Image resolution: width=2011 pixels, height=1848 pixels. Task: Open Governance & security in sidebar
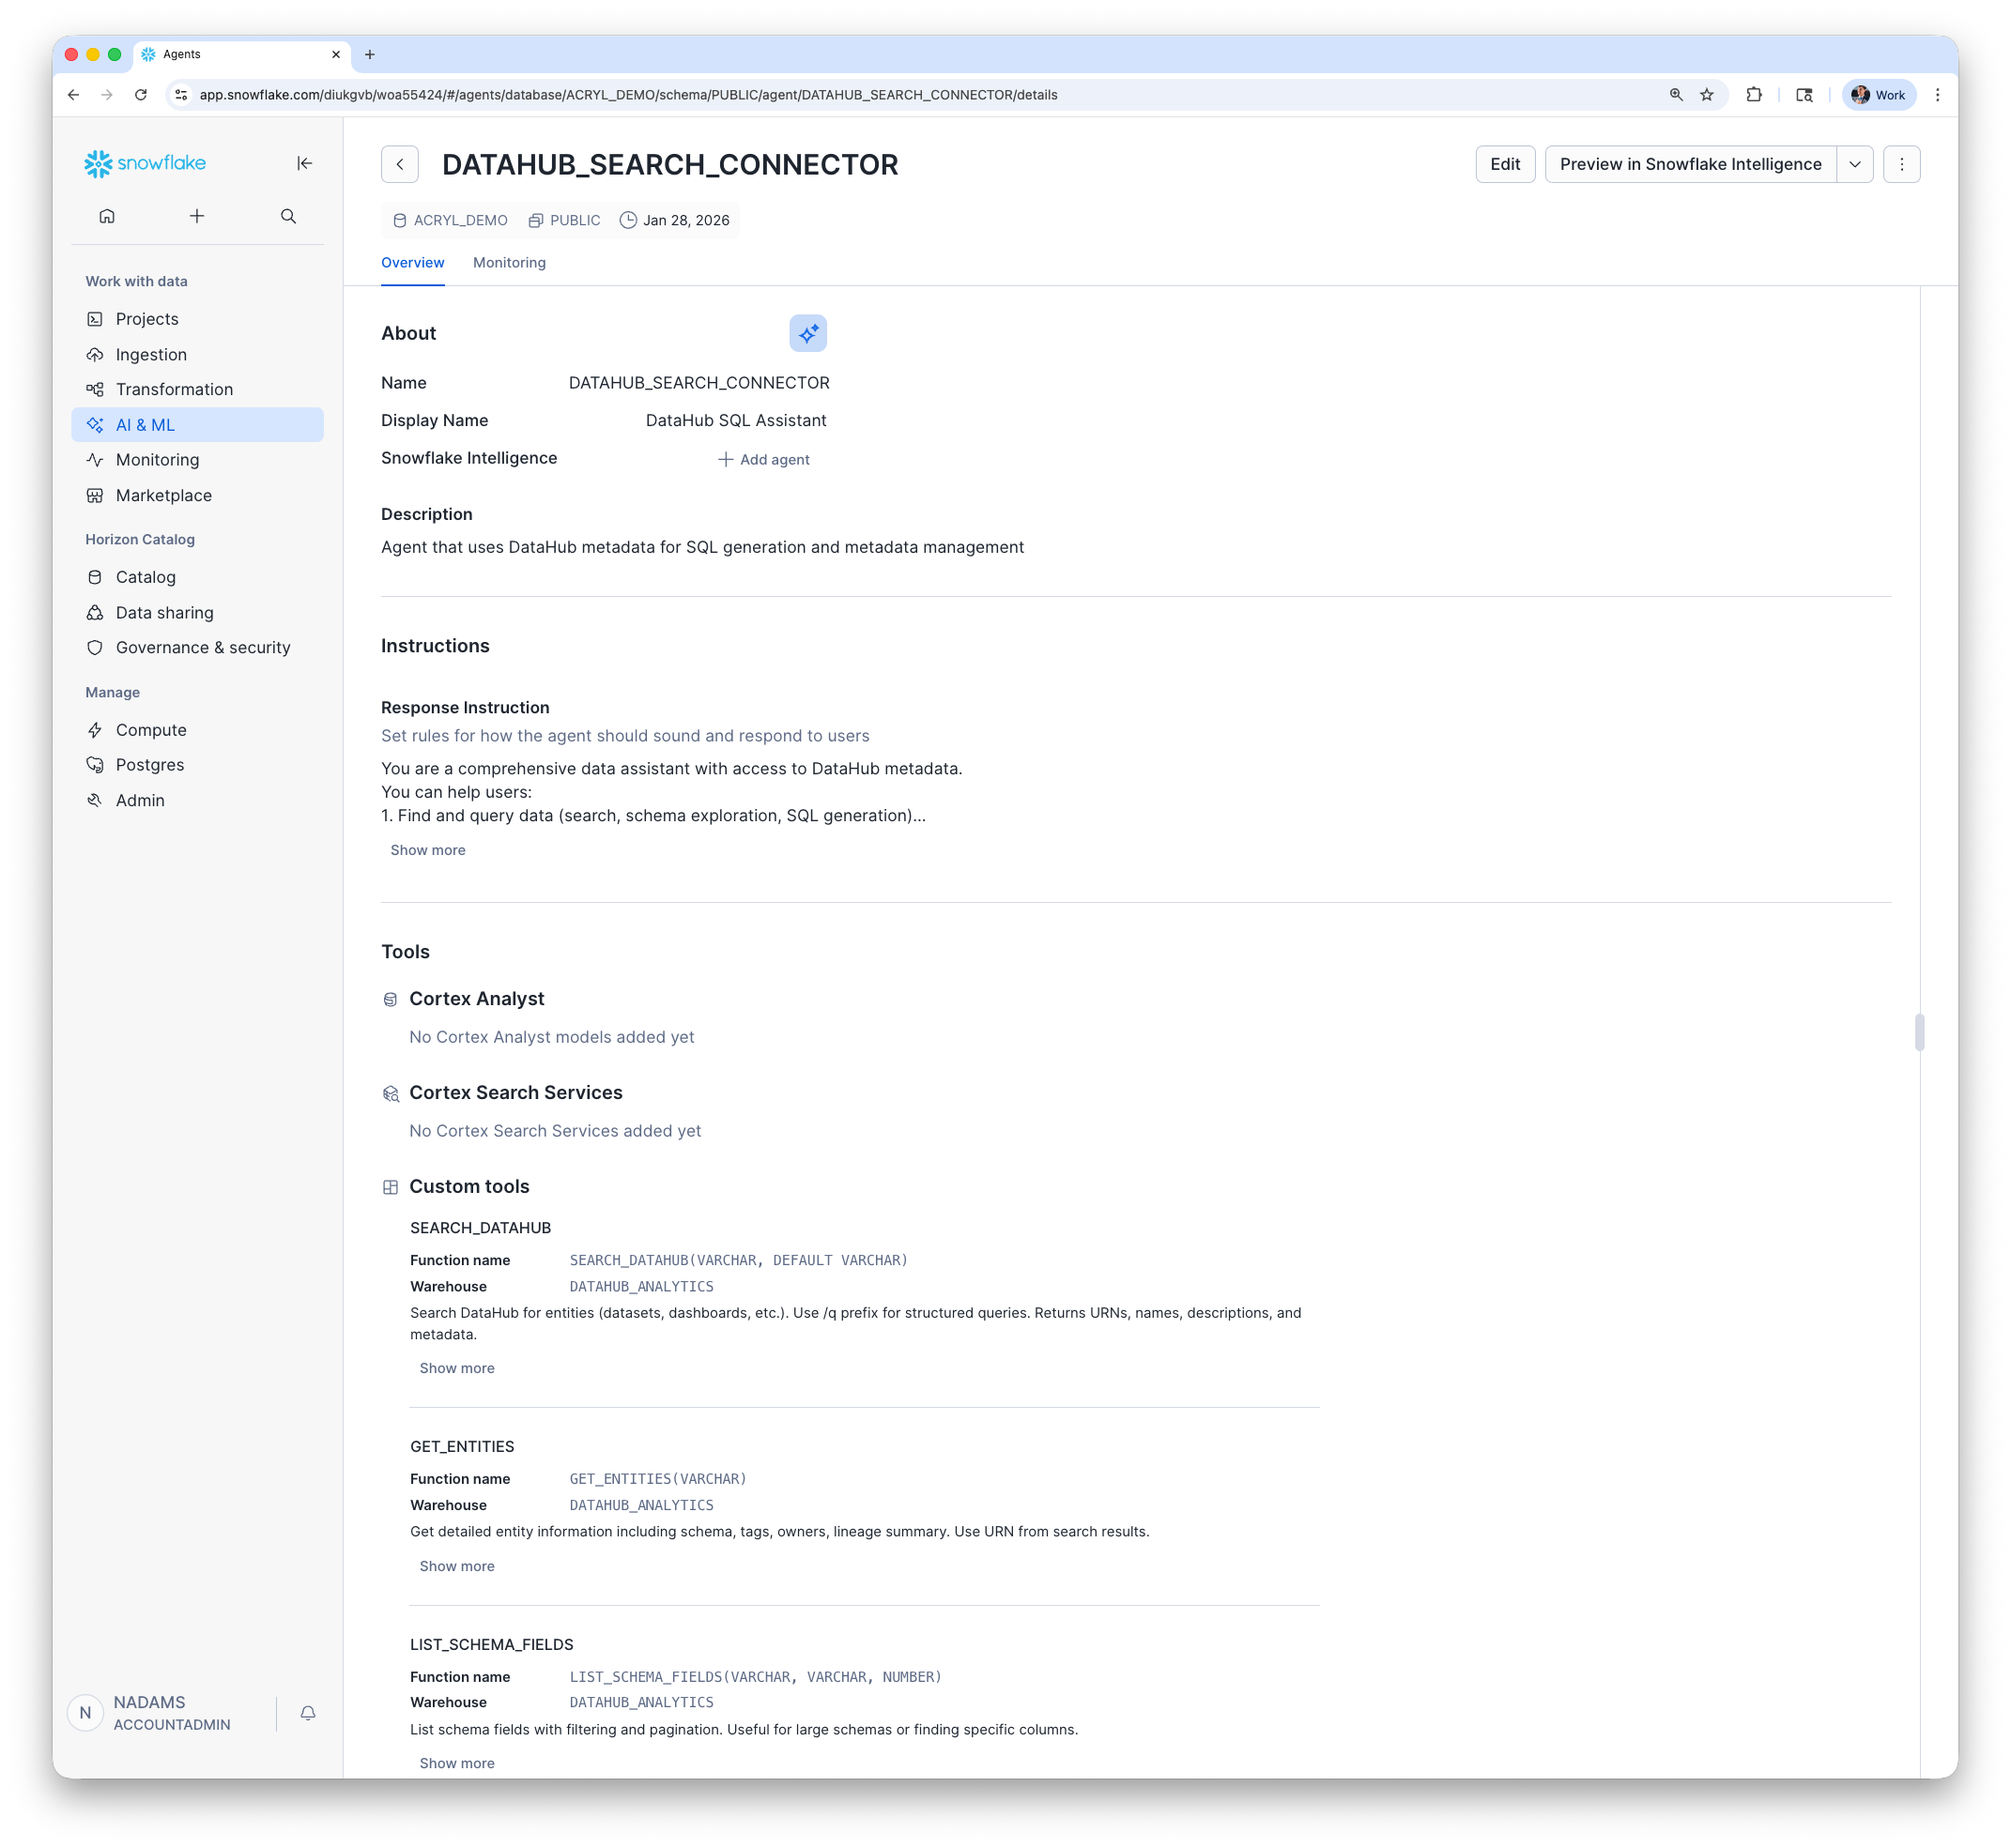point(203,647)
